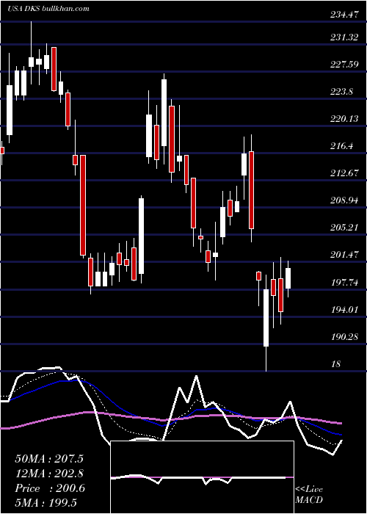This screenshot has width=367, height=514.
Task: Select the 220.13 price axis label
Action: tap(344, 119)
